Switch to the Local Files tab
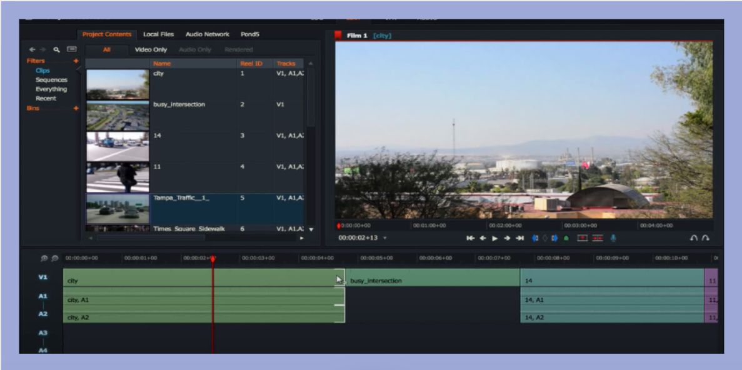Screen dimensions: 742x370 click(159, 34)
